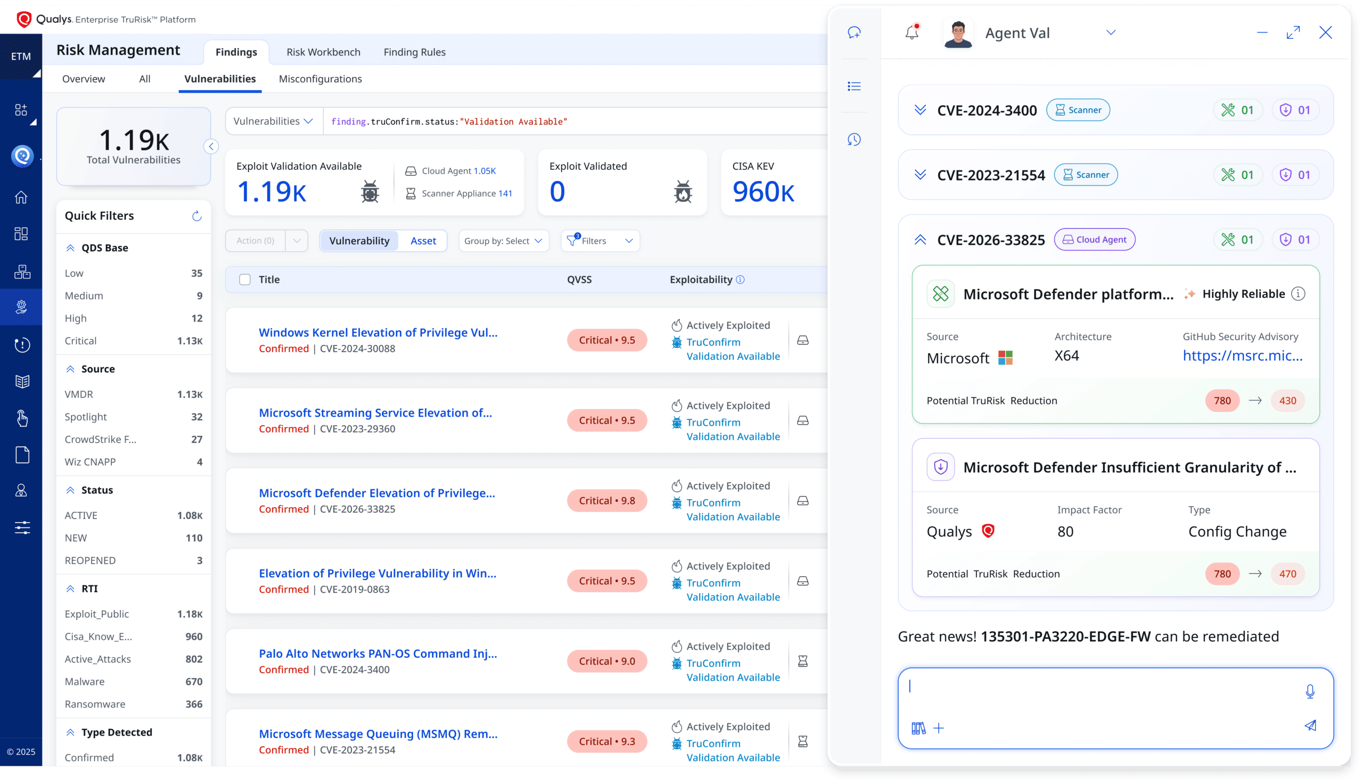Click the query search field with truConfirm status

(575, 121)
